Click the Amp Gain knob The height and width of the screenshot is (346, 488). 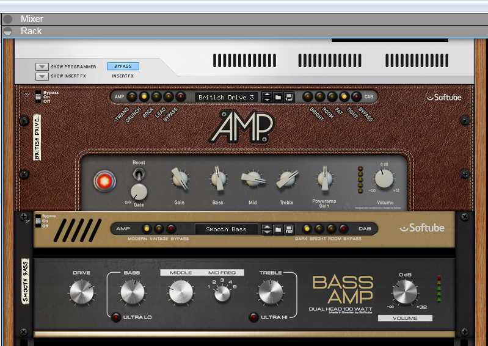[180, 179]
